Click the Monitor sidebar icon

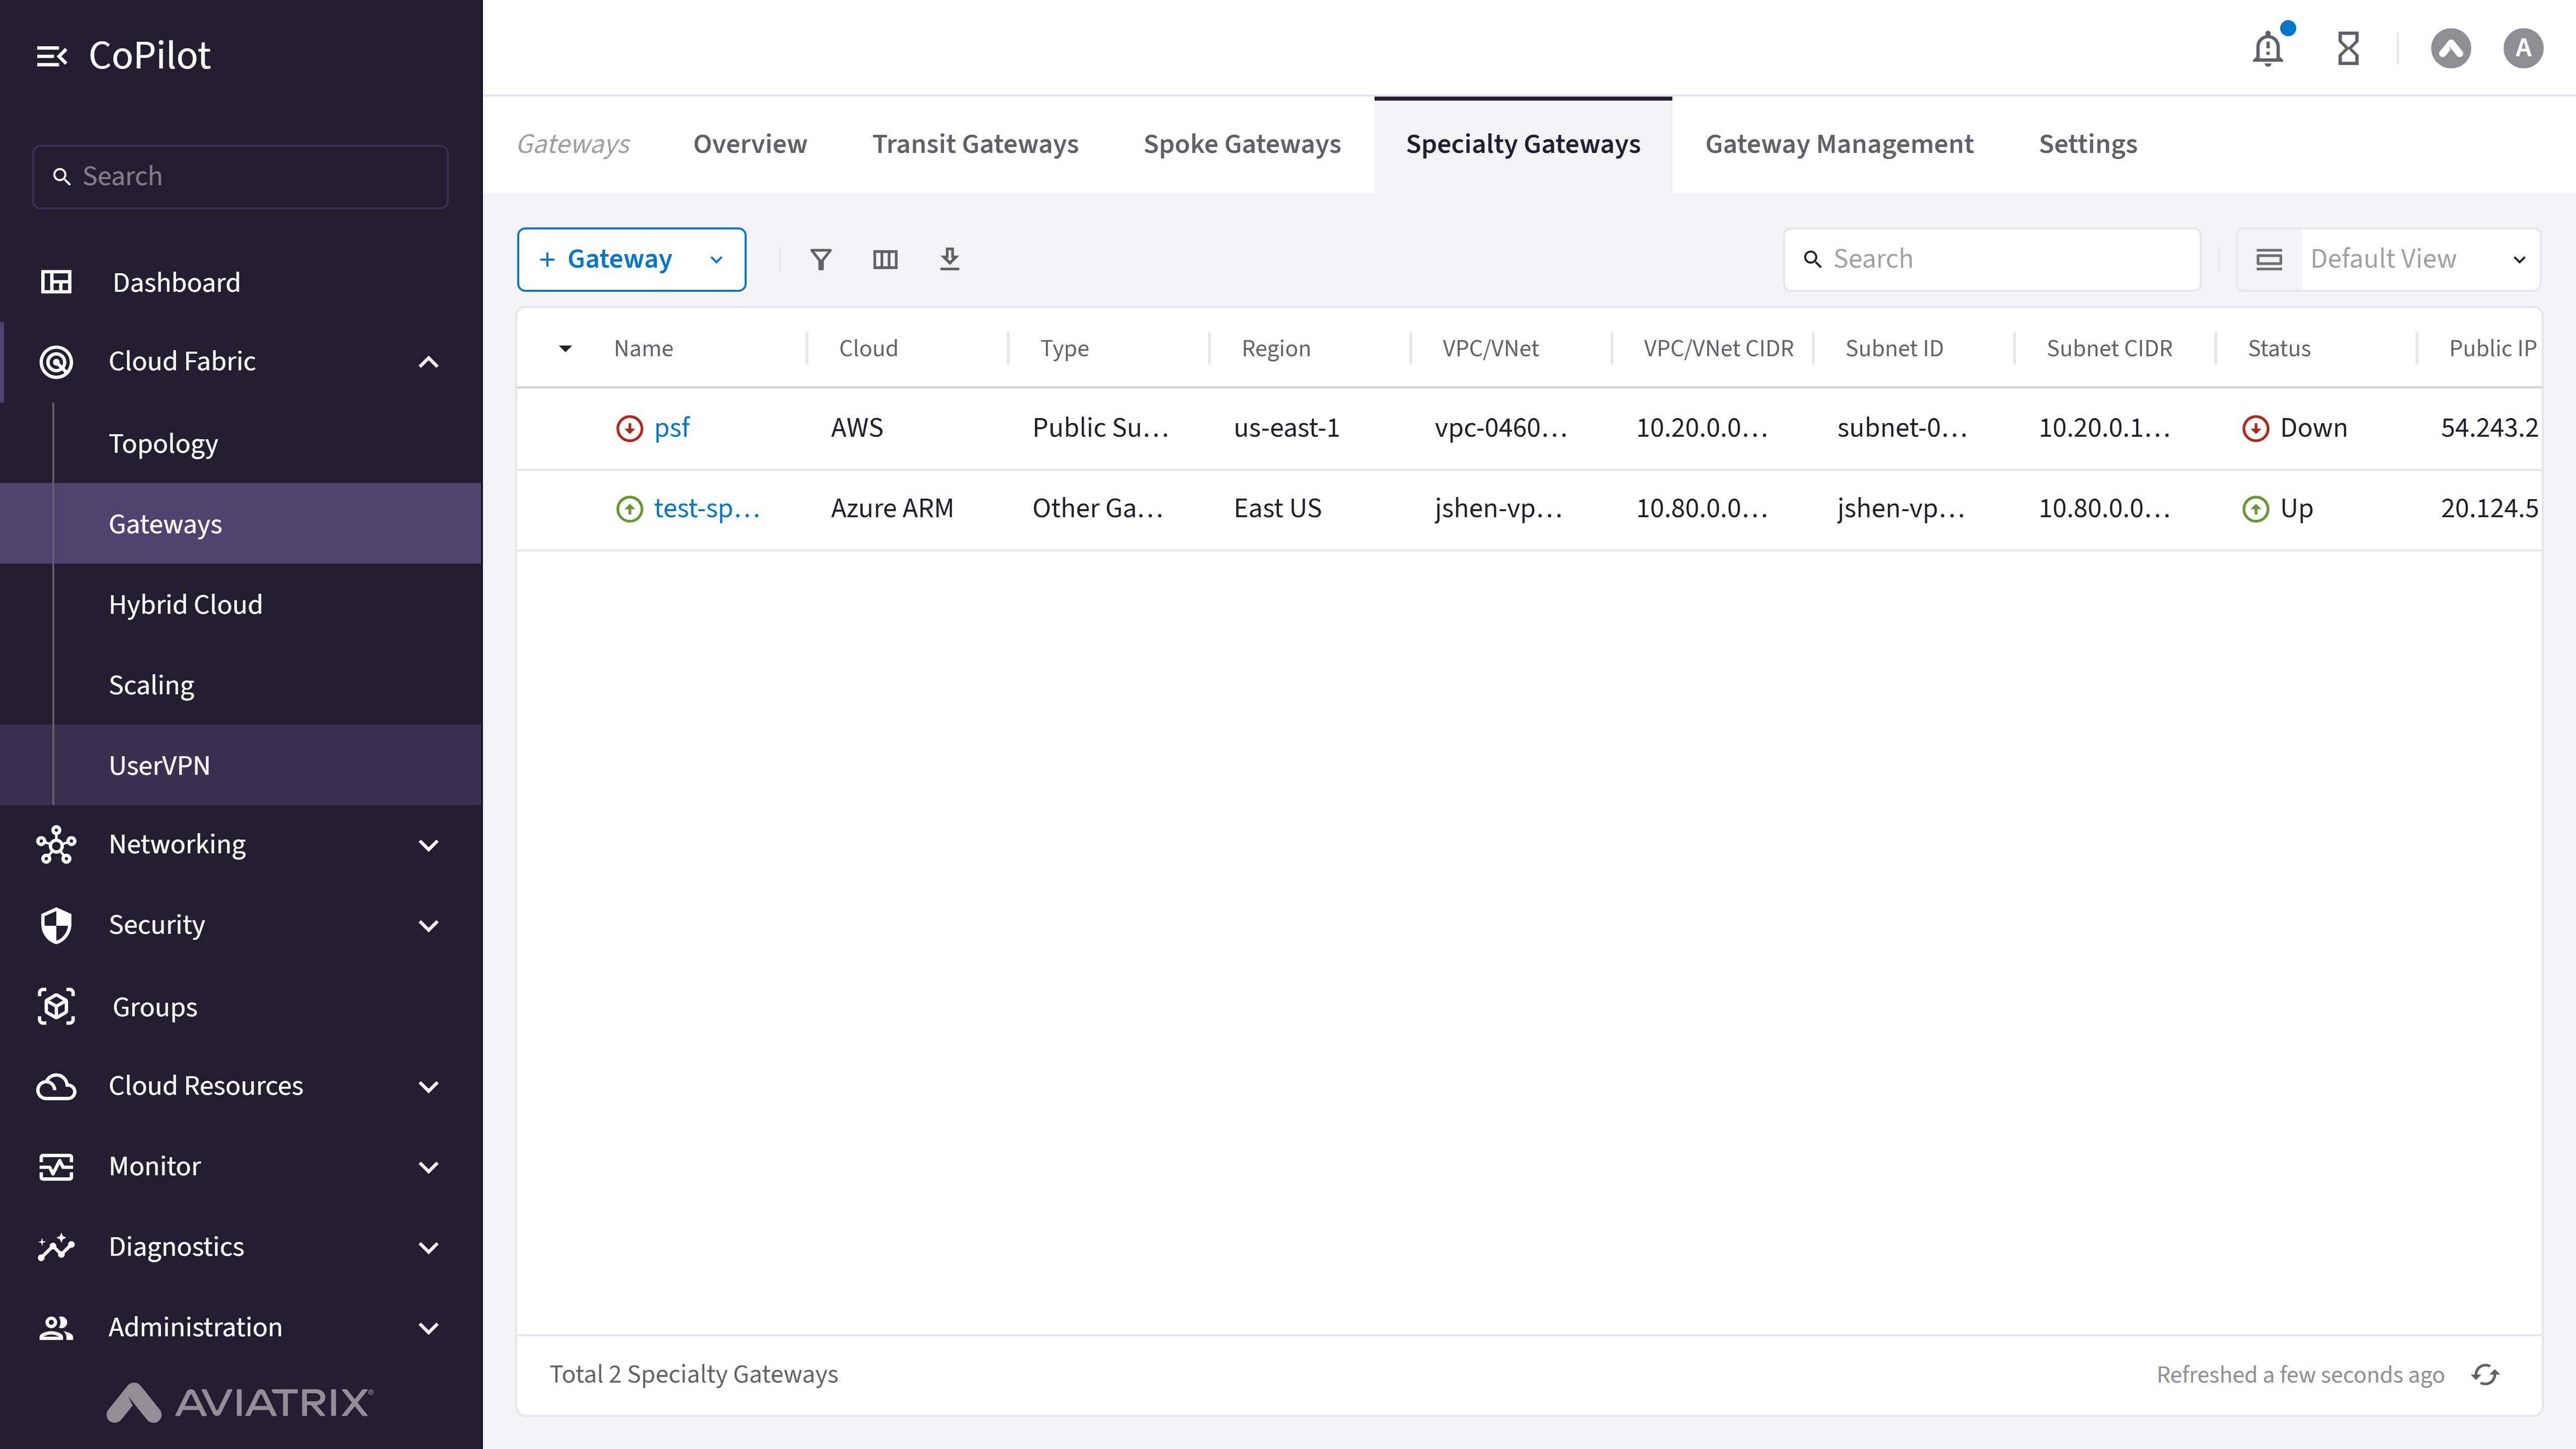56,1167
